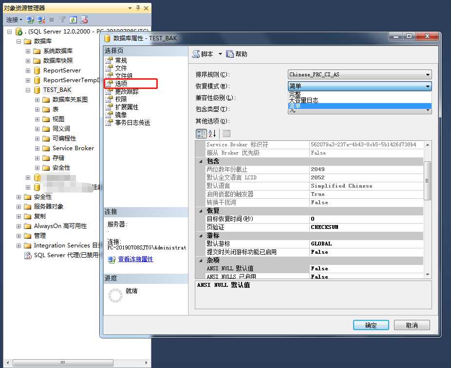Image resolution: width=451 pixels, height=368 pixels.
Task: Select the 可编程性 tree item
Action: 64,139
